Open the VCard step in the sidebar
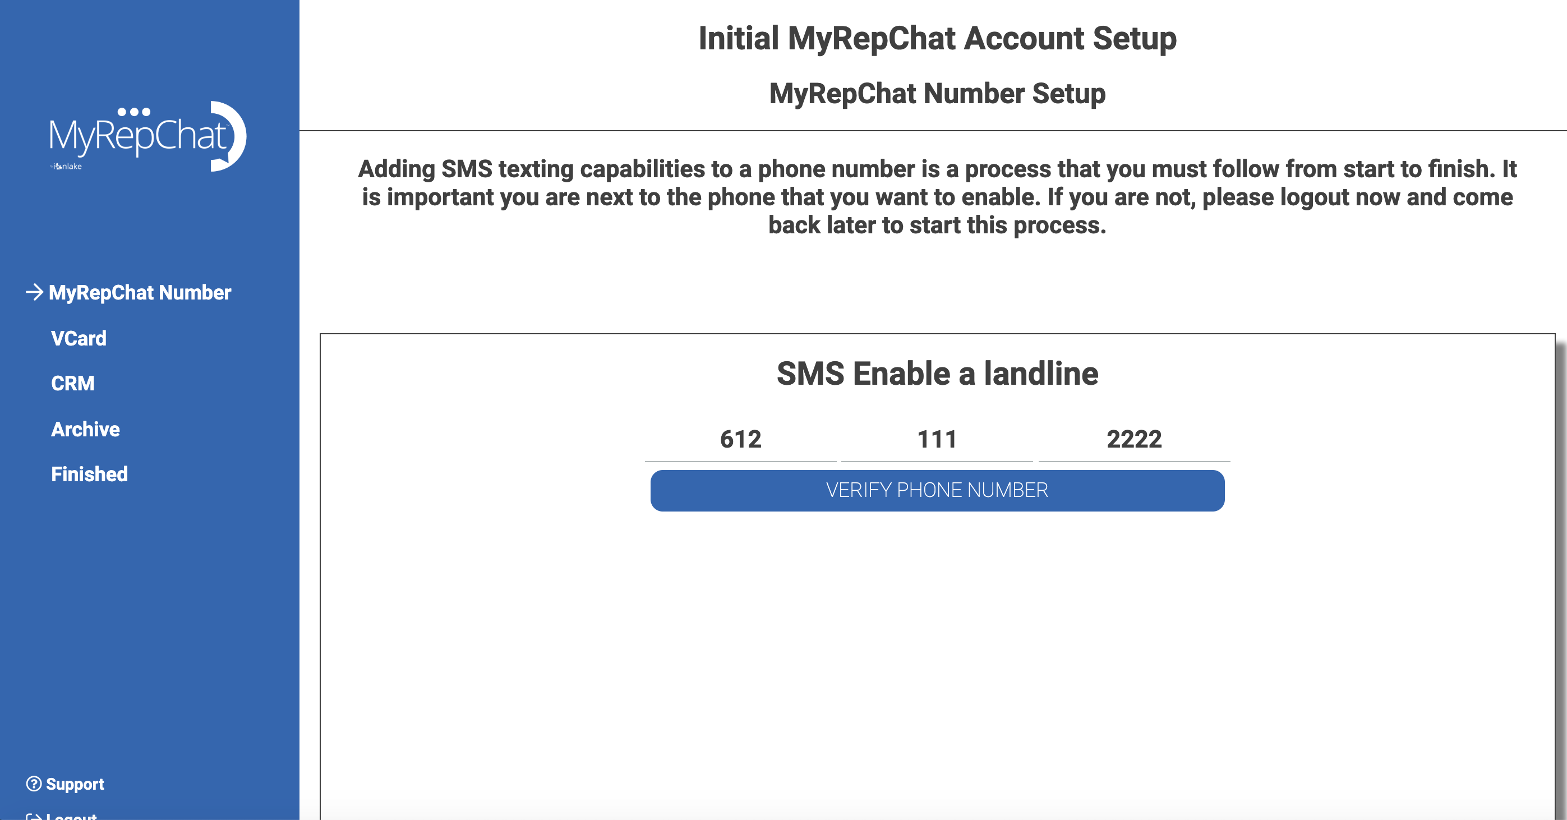The image size is (1567, 820). pos(79,338)
